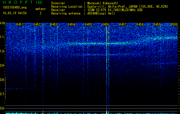
Task: Click the 0456 time marker
Action: 106,25
